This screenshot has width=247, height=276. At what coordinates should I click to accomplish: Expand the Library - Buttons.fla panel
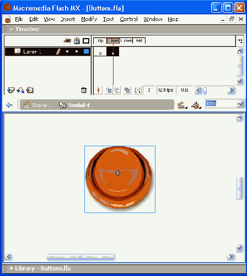pos(12,268)
